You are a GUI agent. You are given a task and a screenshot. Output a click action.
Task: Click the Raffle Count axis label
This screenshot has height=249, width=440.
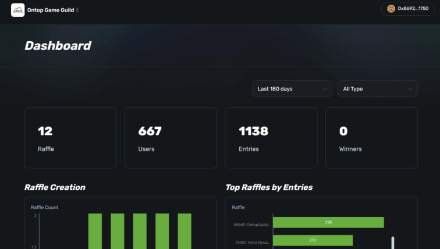(45, 207)
